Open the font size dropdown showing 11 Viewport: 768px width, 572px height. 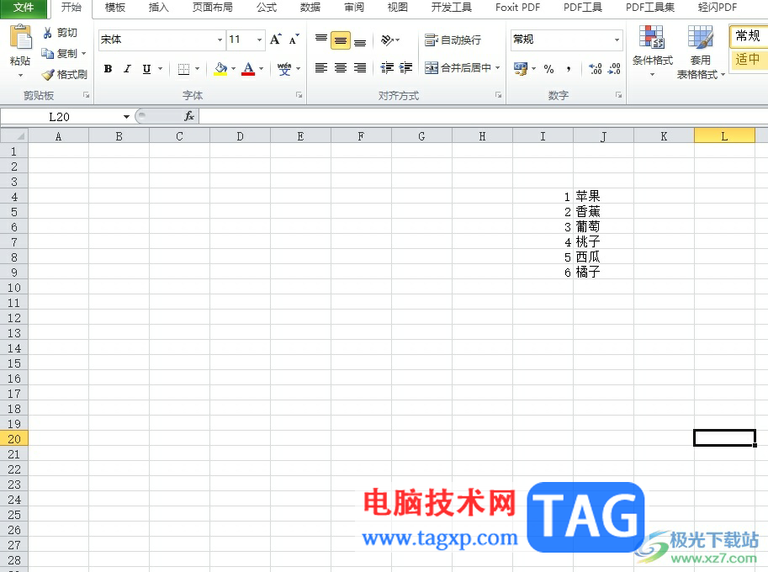(x=260, y=40)
